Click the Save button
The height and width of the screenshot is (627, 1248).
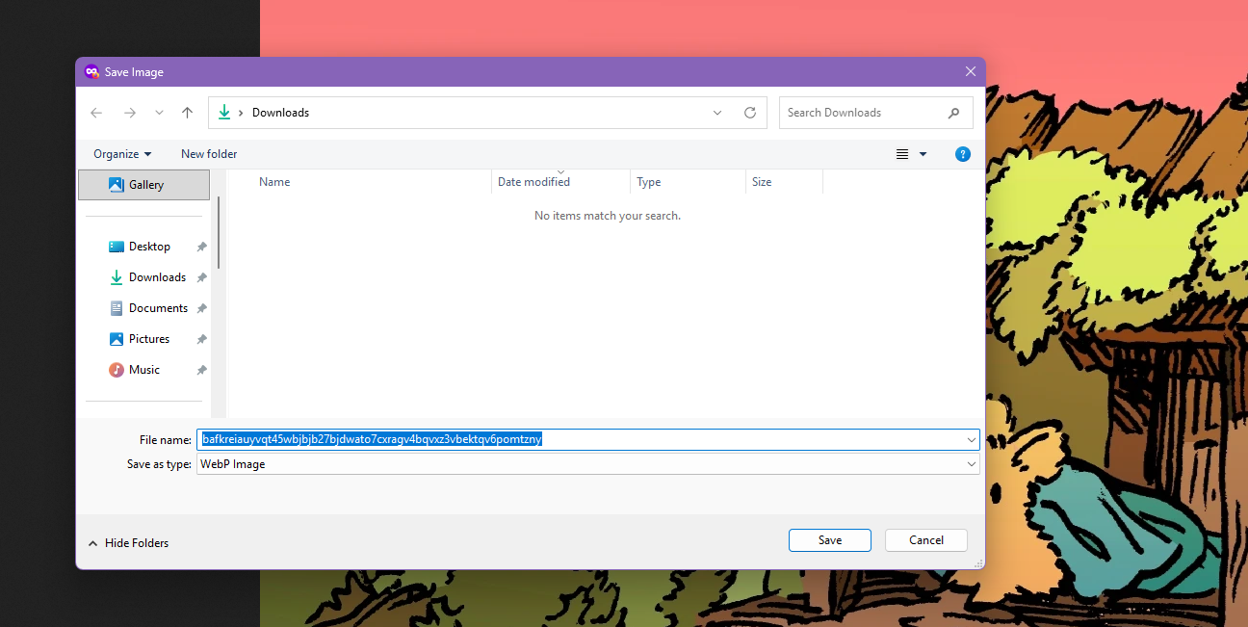click(830, 540)
